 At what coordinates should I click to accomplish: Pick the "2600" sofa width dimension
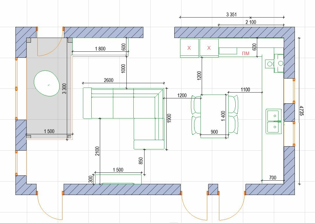109,80
